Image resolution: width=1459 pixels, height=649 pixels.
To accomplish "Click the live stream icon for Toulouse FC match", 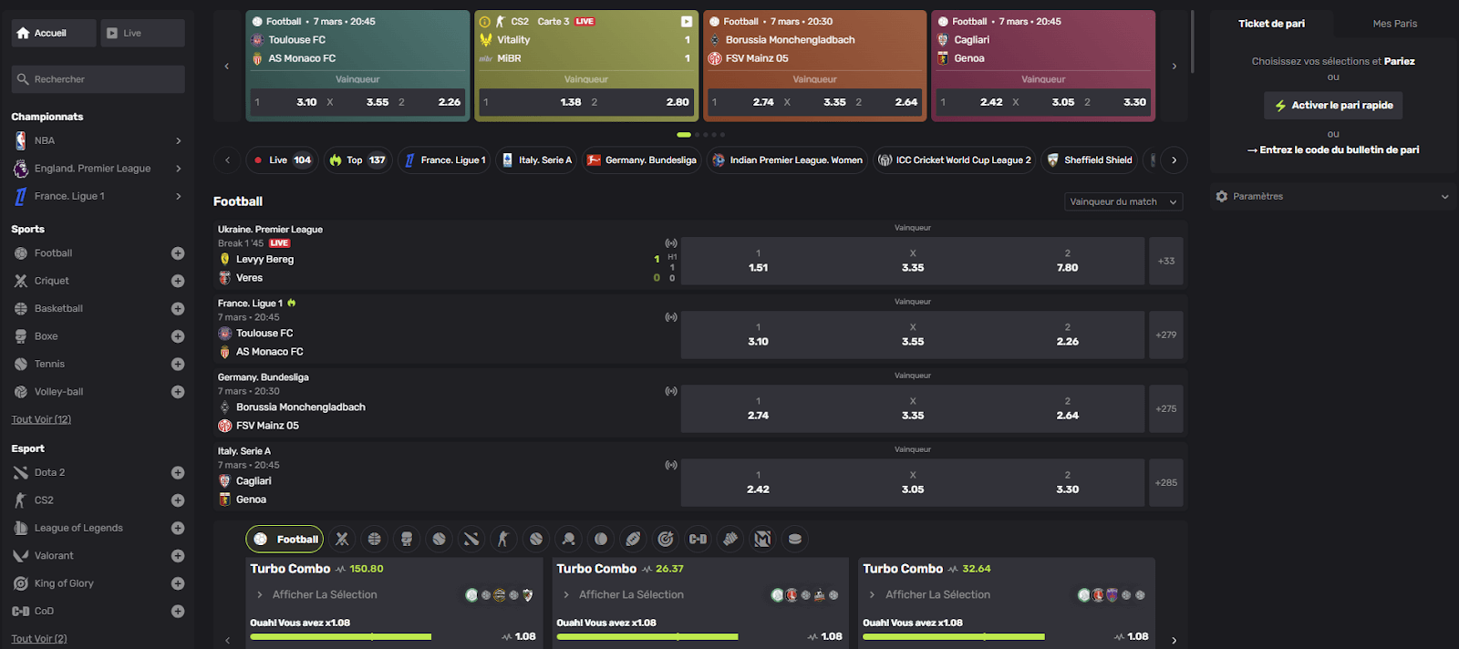I will (671, 317).
